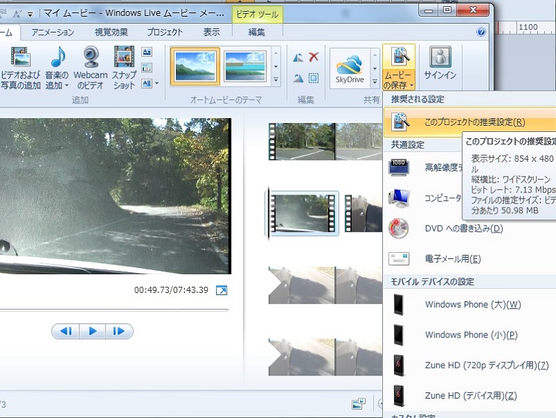Play the video preview
Image resolution: width=556 pixels, height=418 pixels.
click(92, 331)
